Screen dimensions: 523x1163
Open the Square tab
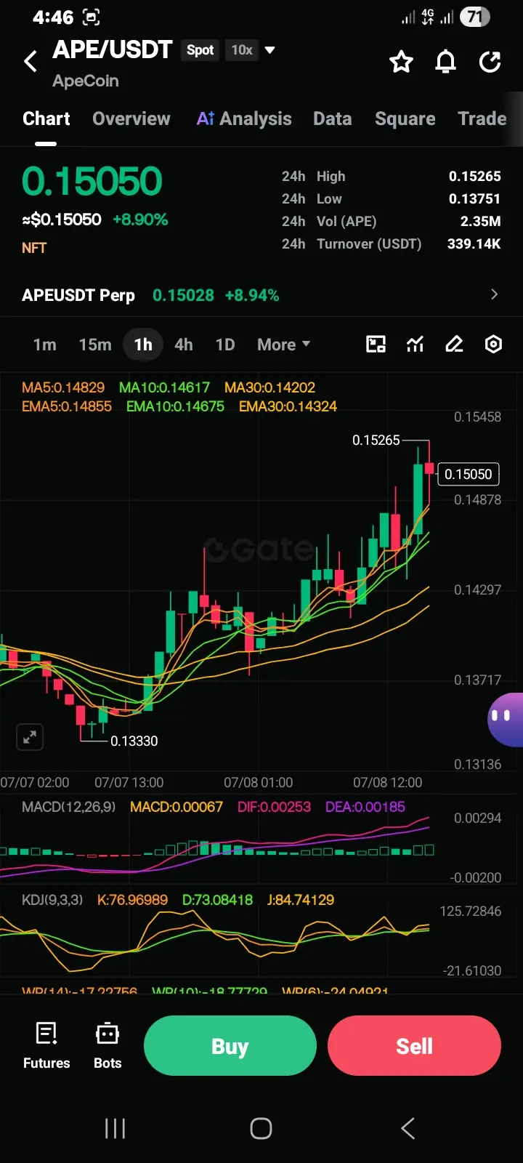pyautogui.click(x=405, y=118)
